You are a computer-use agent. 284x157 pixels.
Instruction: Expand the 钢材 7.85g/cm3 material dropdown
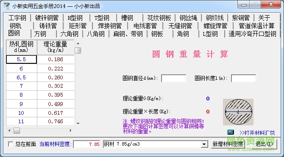204,144
